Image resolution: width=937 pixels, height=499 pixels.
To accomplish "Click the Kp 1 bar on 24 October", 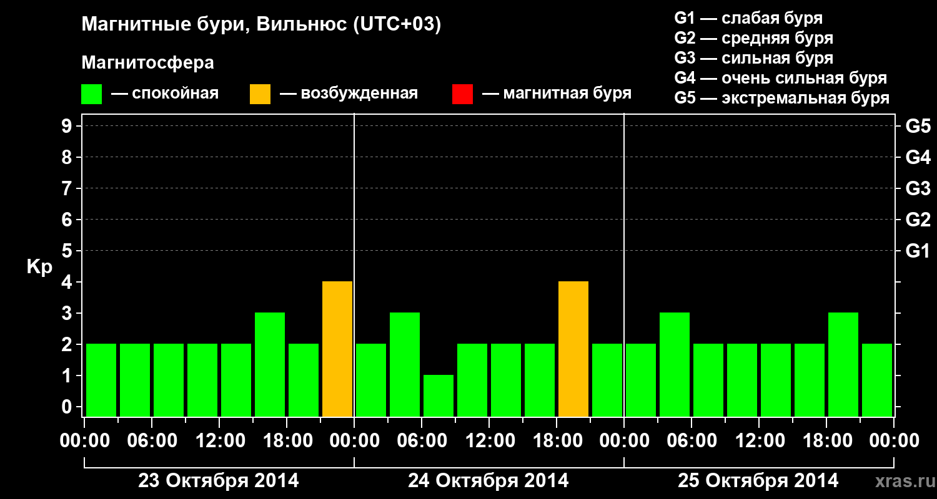I will 439,396.
